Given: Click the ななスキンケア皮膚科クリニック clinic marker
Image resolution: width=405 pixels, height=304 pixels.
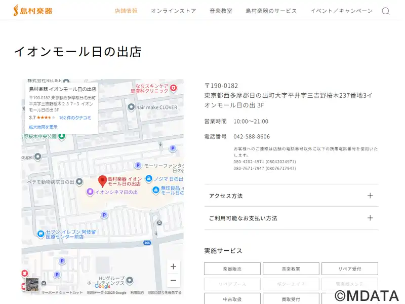Looking at the screenshot, I should point(173,88).
